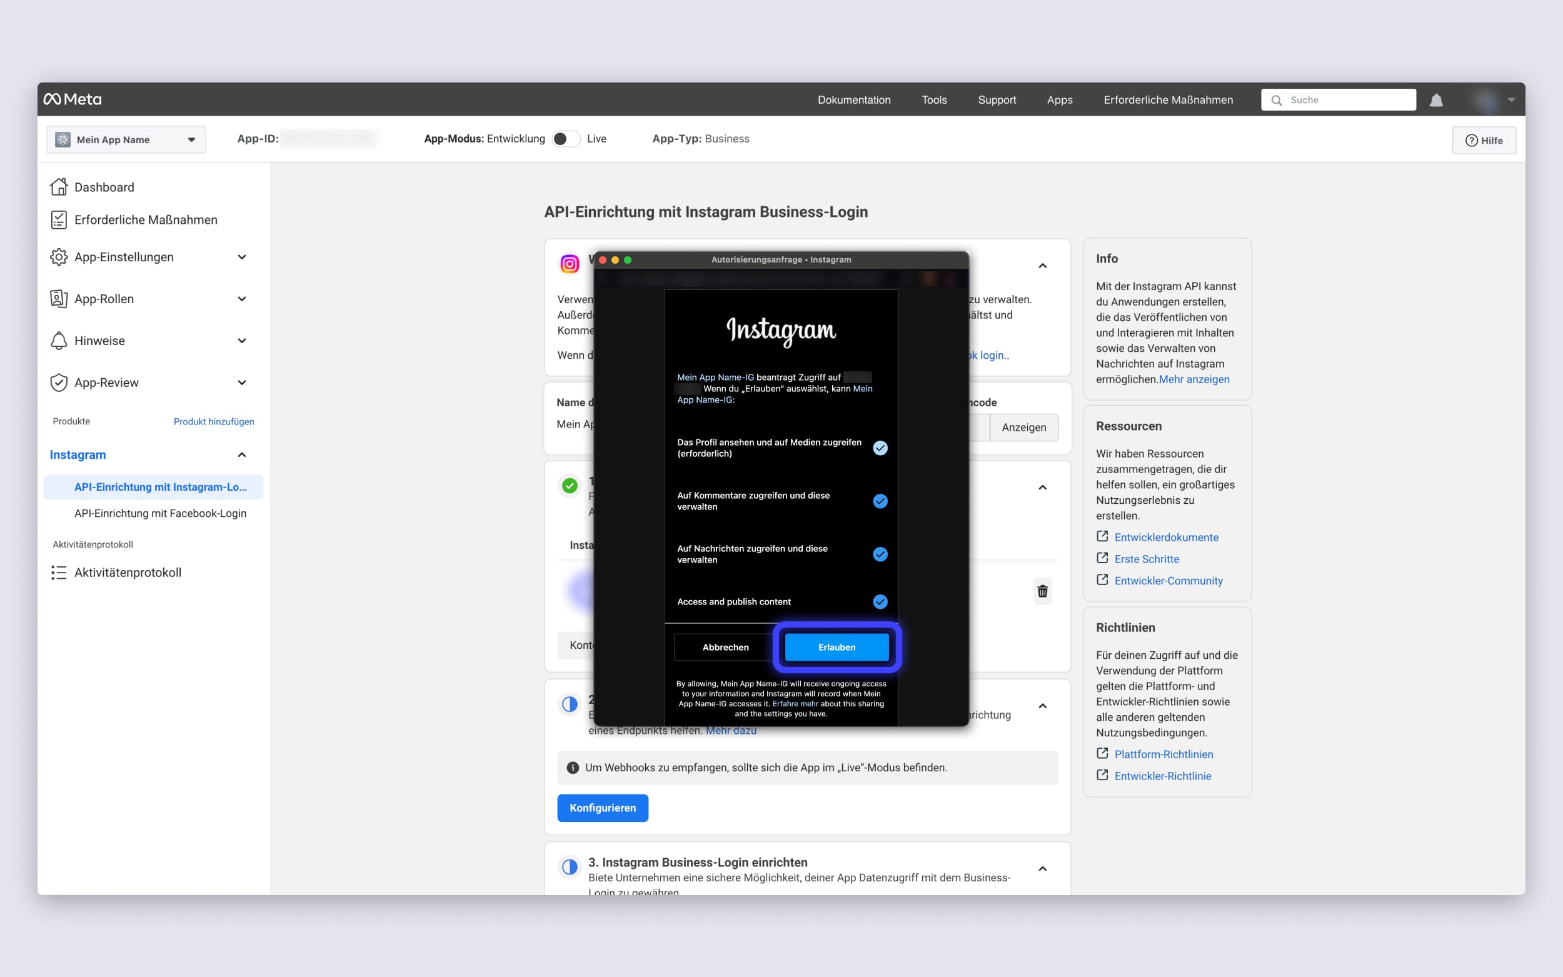
Task: Collapse the top Instagram info card chevron
Action: (x=1042, y=266)
